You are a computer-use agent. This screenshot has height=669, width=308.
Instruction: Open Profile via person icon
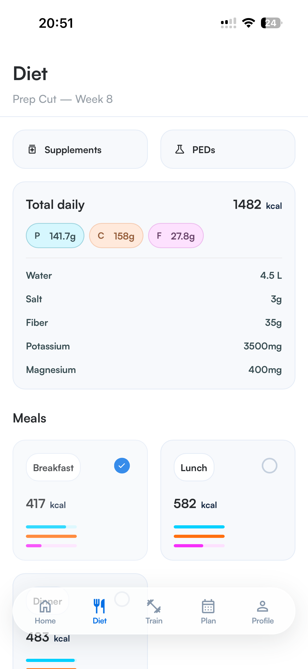click(263, 606)
